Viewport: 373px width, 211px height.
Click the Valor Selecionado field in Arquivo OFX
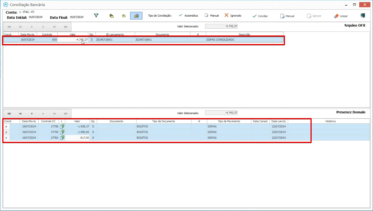point(221,26)
